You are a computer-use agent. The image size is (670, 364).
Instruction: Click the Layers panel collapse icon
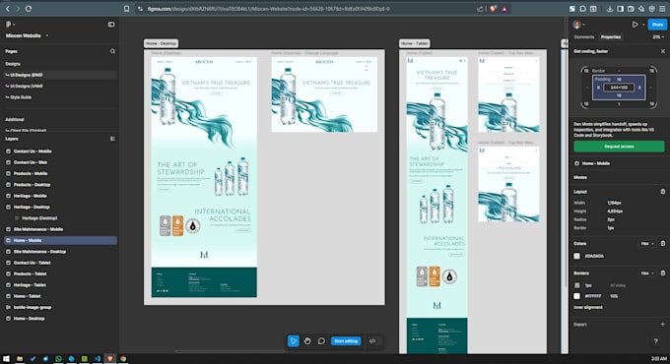pyautogui.click(x=112, y=139)
